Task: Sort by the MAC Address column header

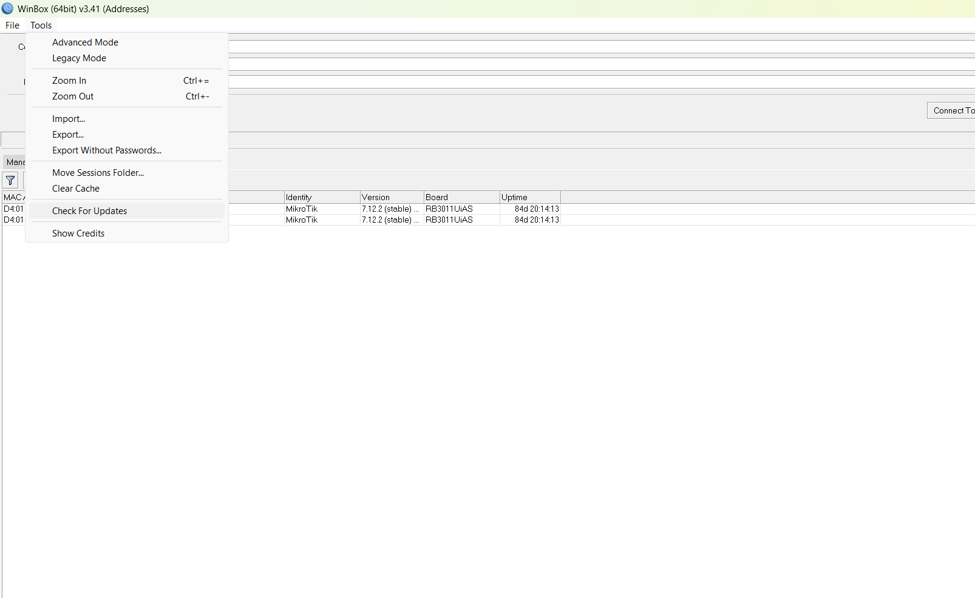Action: tap(14, 197)
